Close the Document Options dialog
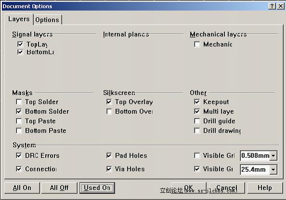 click(281, 6)
